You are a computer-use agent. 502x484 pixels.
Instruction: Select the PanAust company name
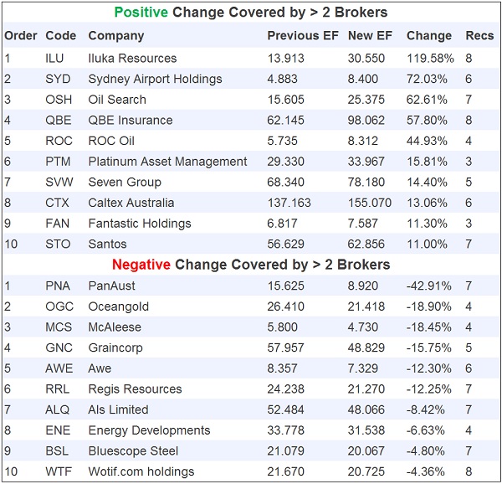111,286
